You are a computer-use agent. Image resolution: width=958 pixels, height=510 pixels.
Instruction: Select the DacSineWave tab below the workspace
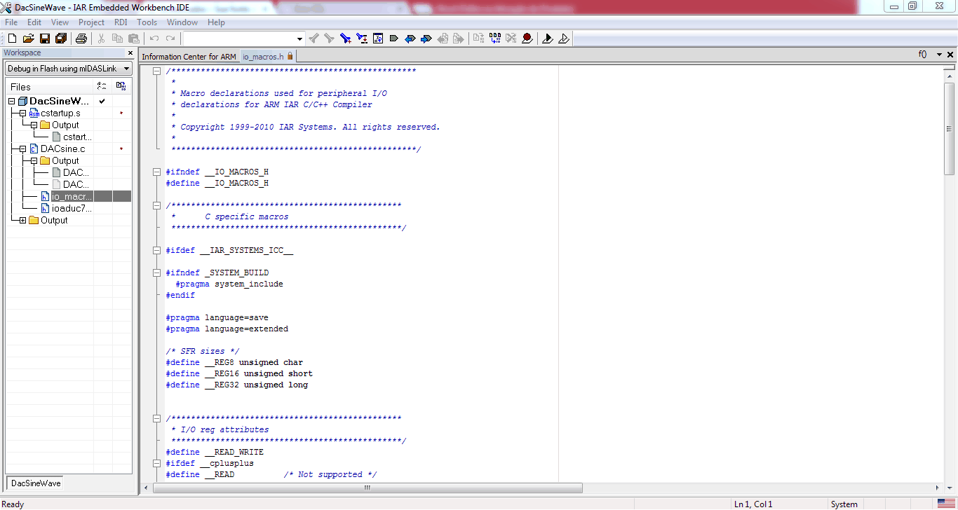point(36,483)
